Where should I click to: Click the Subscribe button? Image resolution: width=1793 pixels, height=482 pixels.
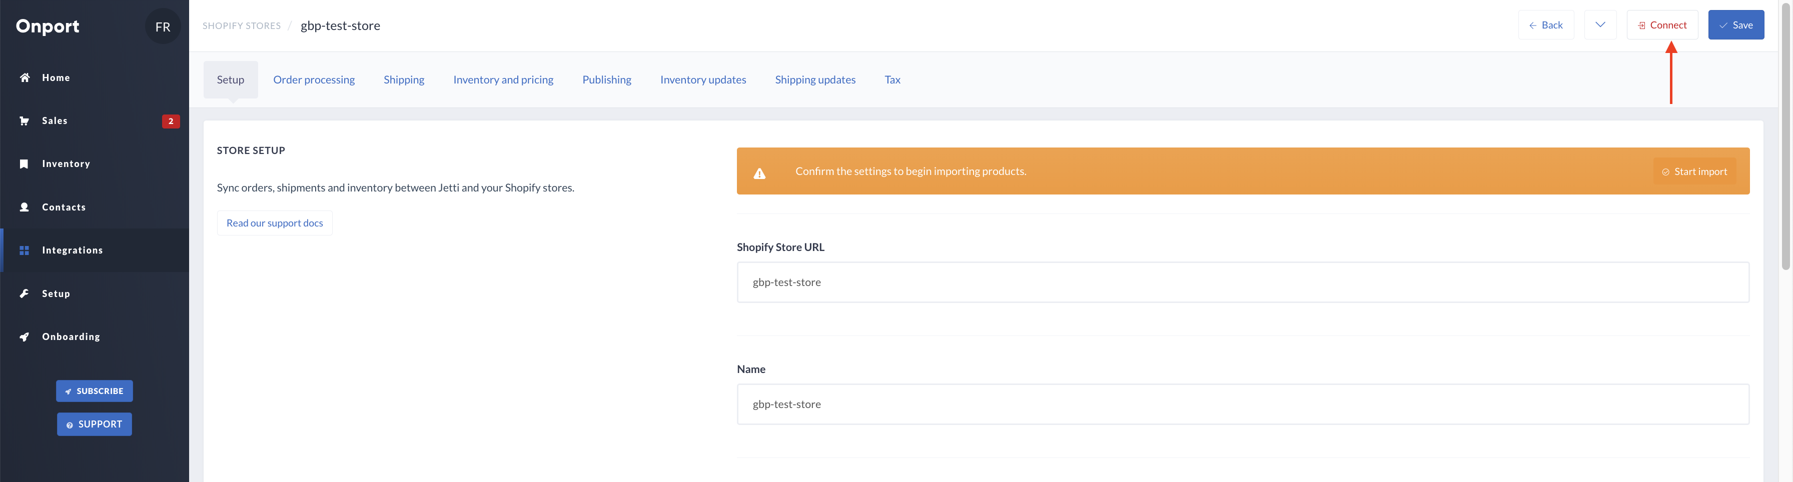click(x=95, y=391)
